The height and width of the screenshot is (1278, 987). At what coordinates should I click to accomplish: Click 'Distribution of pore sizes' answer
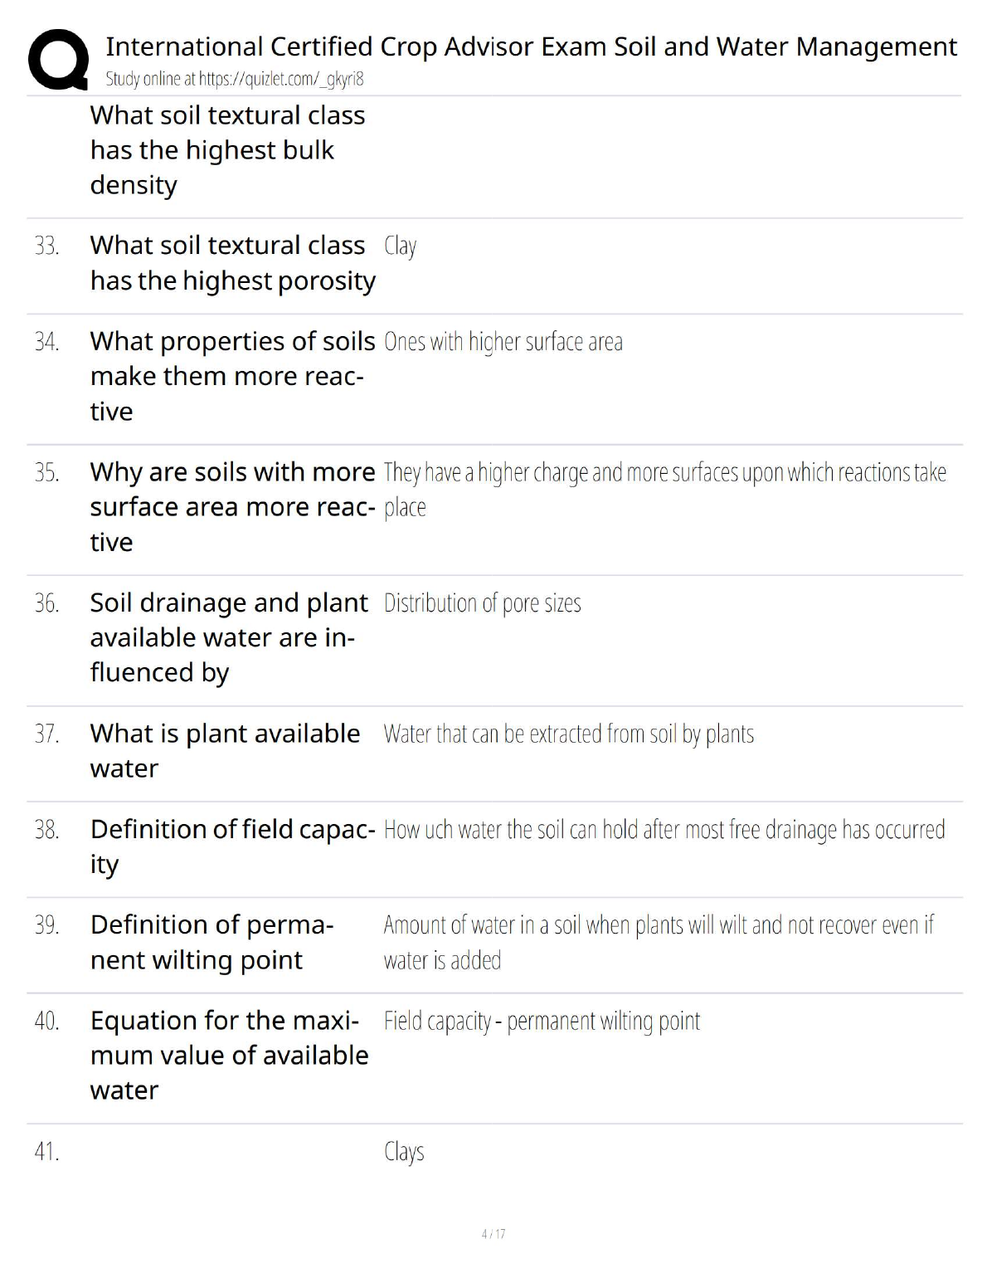[482, 603]
